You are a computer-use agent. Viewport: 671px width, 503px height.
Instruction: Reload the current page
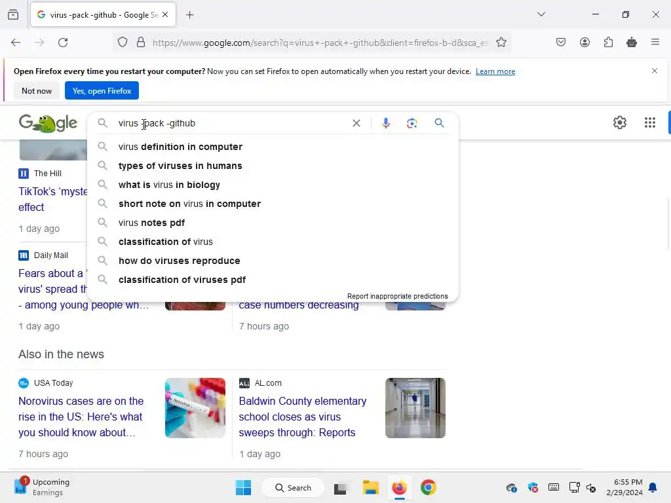63,43
